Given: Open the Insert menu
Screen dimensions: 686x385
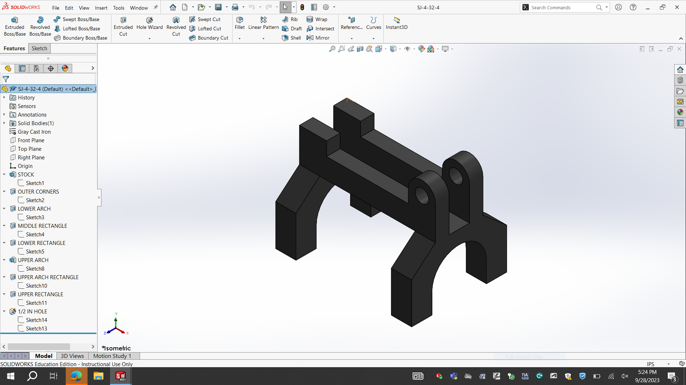Looking at the screenshot, I should tap(101, 7).
